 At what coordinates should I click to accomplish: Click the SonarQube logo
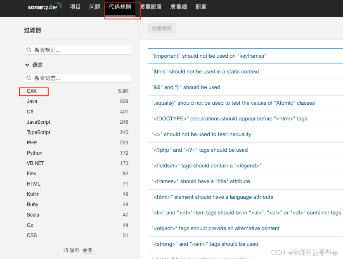tap(45, 6)
